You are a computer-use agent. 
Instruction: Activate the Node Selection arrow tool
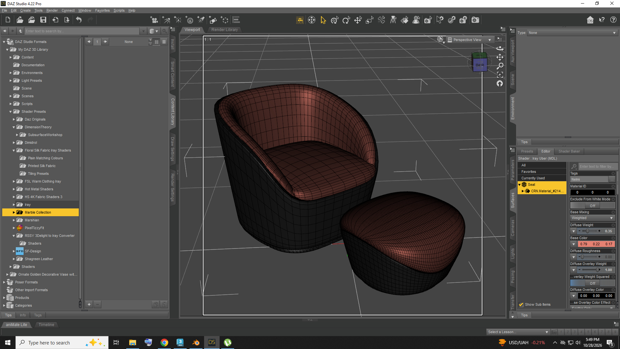click(x=323, y=20)
